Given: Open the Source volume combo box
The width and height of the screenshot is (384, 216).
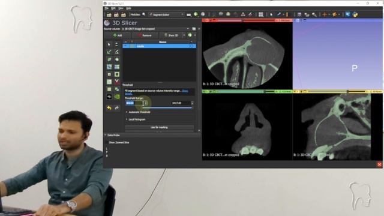Looking at the screenshot, I should tap(156, 29).
